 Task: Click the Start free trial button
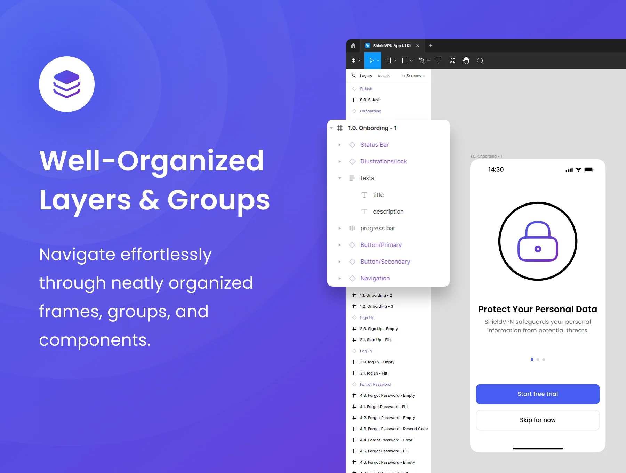point(538,394)
